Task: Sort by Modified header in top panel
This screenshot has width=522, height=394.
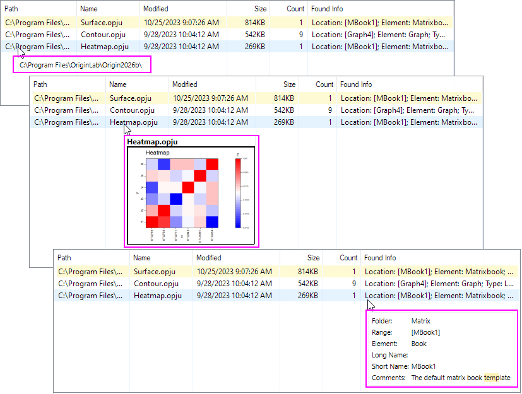Action: click(155, 9)
